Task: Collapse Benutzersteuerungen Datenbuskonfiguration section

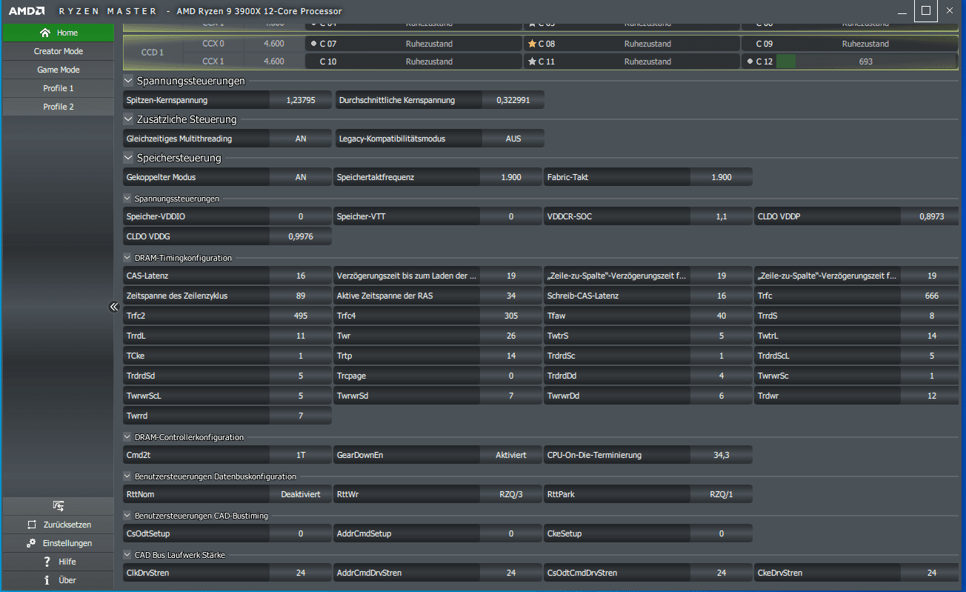Action: (128, 476)
